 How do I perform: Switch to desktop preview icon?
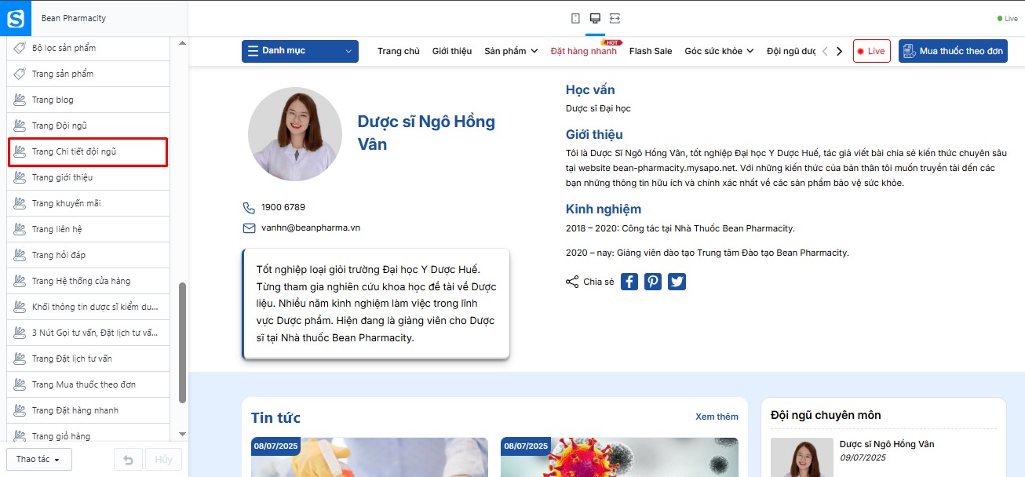[595, 18]
